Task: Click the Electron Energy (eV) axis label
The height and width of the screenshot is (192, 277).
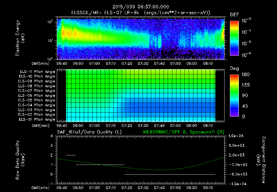Action: coord(20,38)
